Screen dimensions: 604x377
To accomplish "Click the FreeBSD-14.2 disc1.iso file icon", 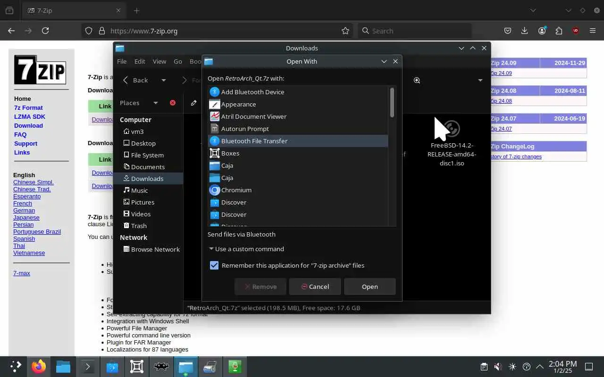I will click(452, 129).
